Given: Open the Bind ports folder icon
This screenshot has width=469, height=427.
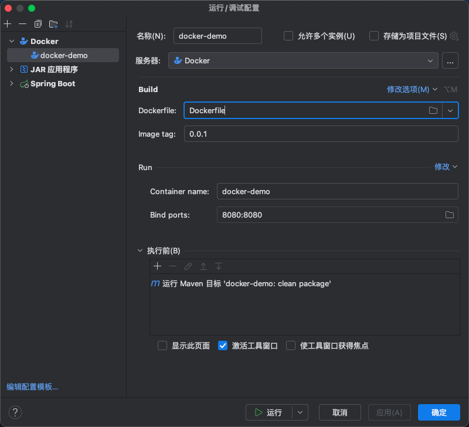Looking at the screenshot, I should (x=449, y=215).
